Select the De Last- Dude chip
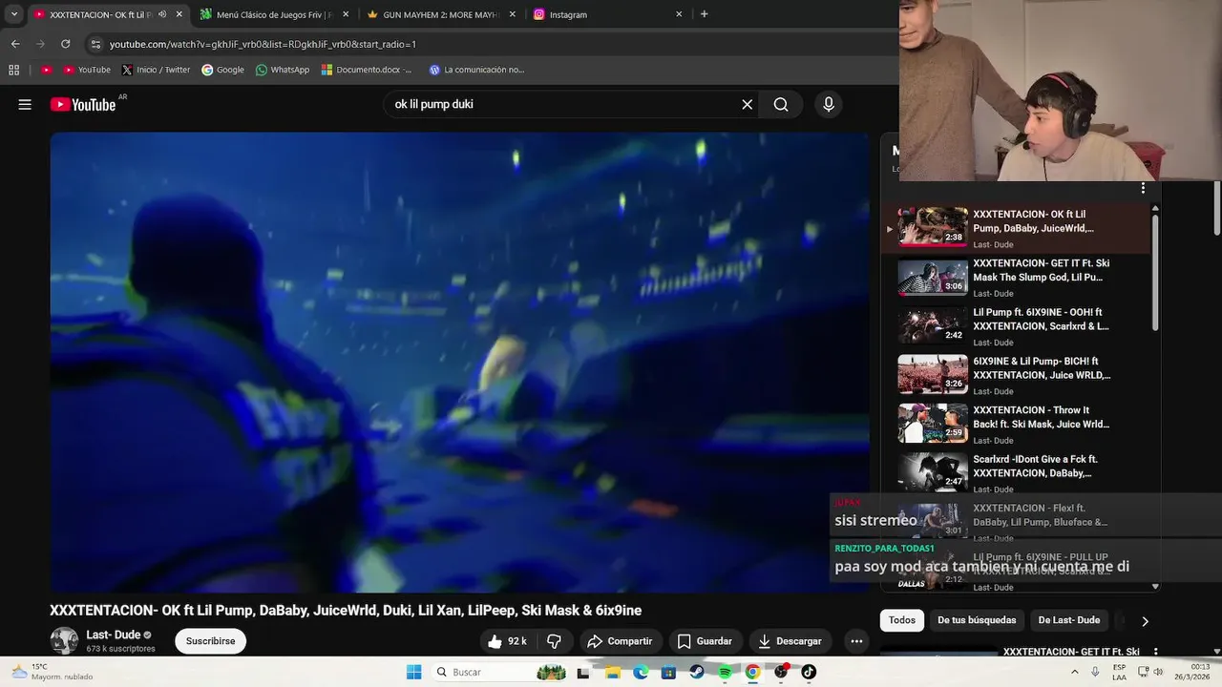The width and height of the screenshot is (1222, 687). pos(1068,620)
